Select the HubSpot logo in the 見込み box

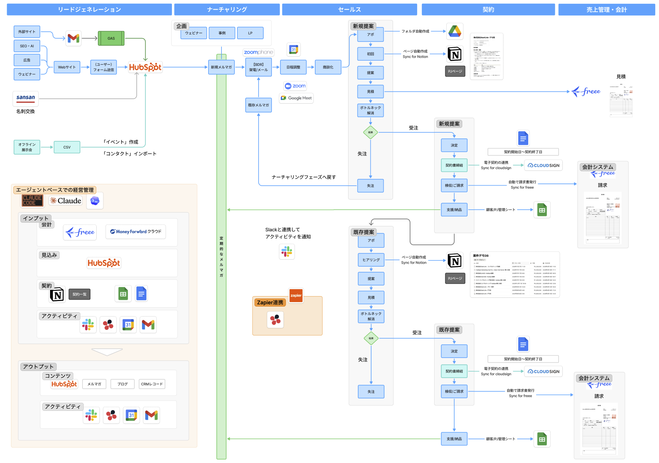(x=104, y=263)
